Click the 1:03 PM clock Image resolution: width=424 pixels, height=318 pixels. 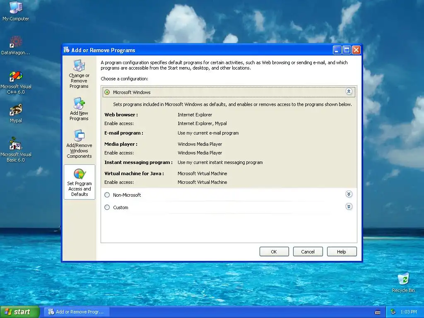coord(408,312)
